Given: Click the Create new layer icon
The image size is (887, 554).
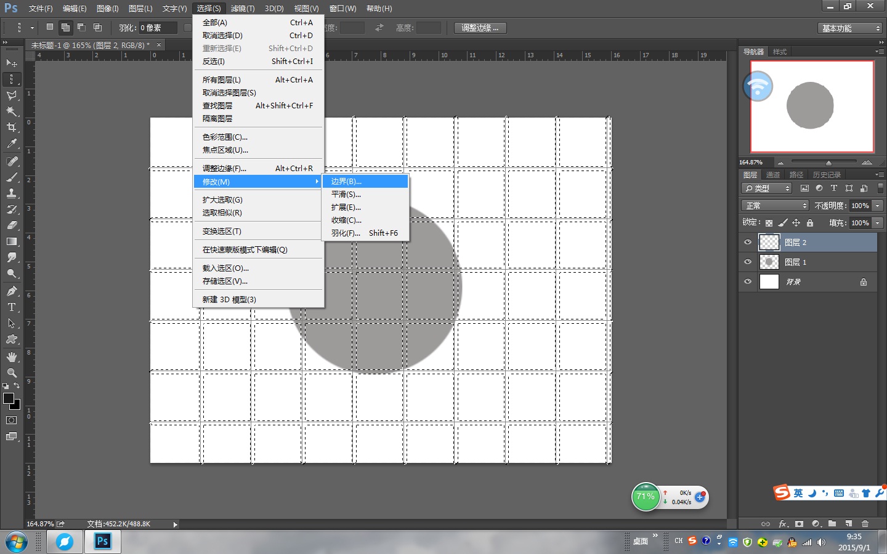Looking at the screenshot, I should click(x=849, y=524).
